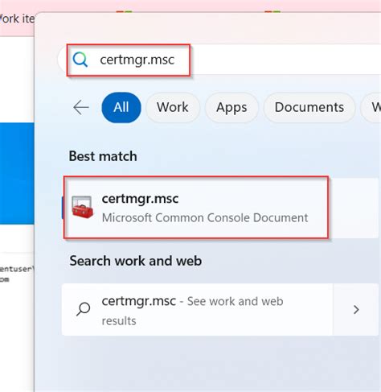Switch to the Apps filter tab
This screenshot has height=392, width=381.
231,108
